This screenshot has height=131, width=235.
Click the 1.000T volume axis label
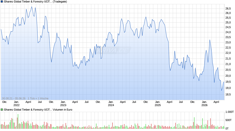click(x=229, y=112)
